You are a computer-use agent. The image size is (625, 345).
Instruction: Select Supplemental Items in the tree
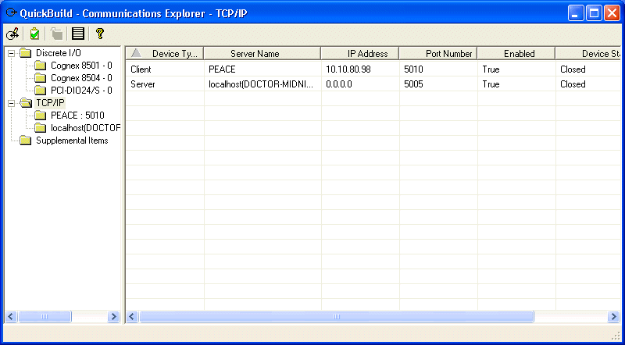tap(72, 140)
